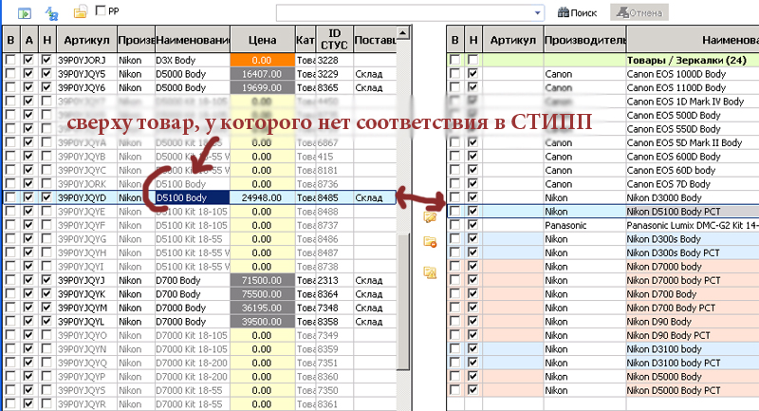Toggle the PP checkbox in the toolbar
Image resolution: width=759 pixels, height=411 pixels.
pyautogui.click(x=101, y=10)
